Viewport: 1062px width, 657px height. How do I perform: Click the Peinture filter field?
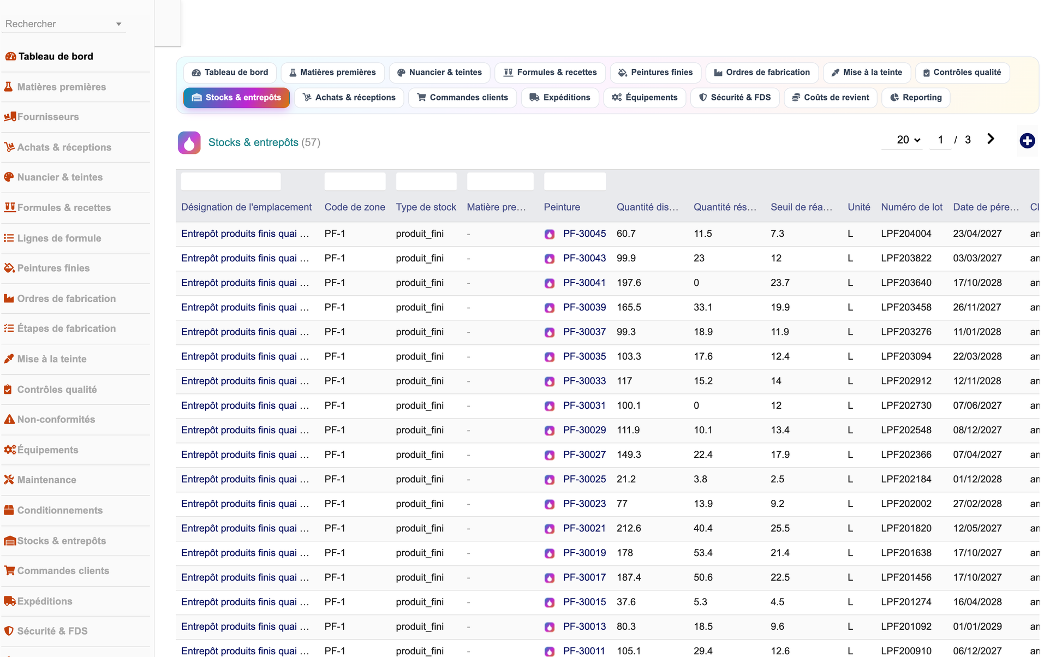[575, 181]
